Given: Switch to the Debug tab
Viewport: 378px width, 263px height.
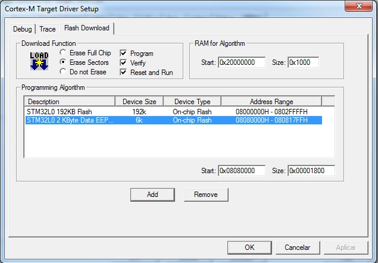Looking at the screenshot, I should [x=23, y=29].
